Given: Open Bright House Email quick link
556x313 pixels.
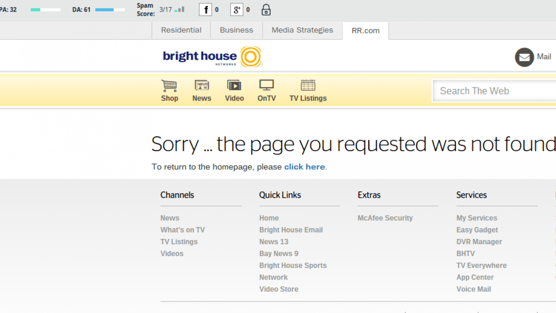Looking at the screenshot, I should [291, 230].
